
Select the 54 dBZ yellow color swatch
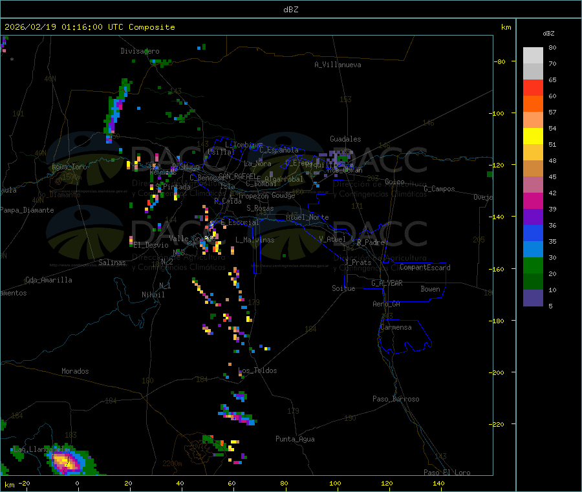pyautogui.click(x=533, y=136)
